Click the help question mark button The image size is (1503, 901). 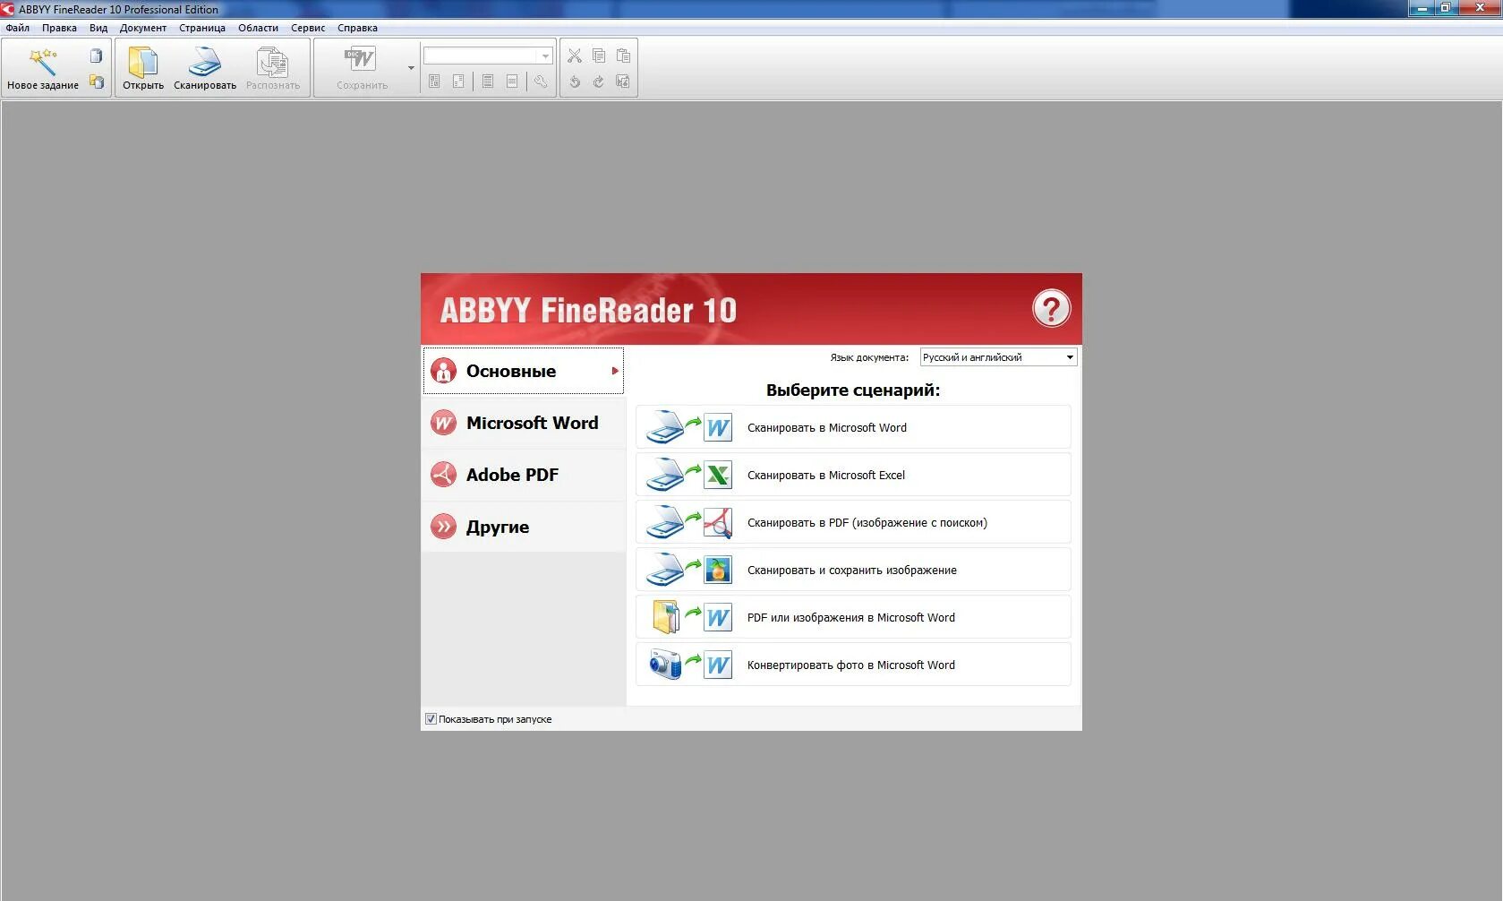pos(1051,309)
